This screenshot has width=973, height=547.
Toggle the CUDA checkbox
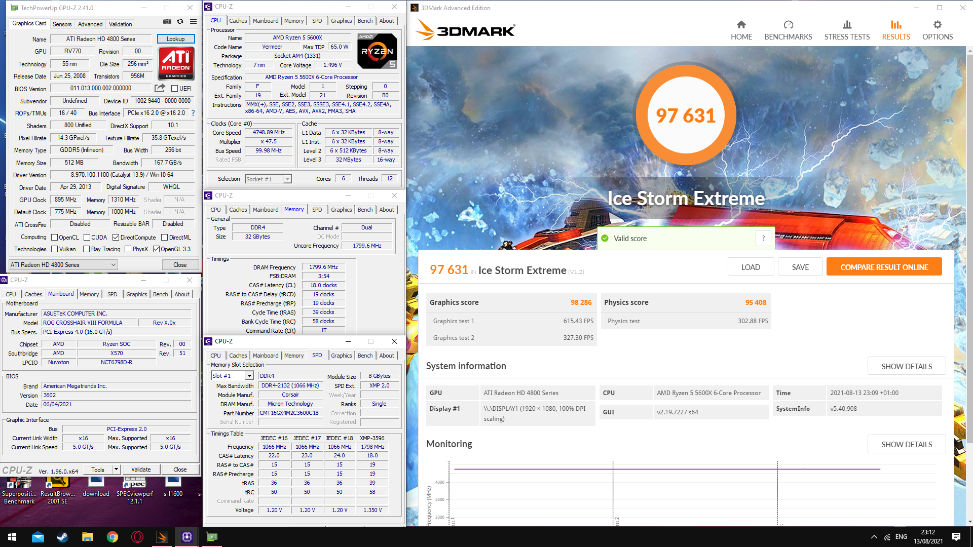(x=87, y=237)
